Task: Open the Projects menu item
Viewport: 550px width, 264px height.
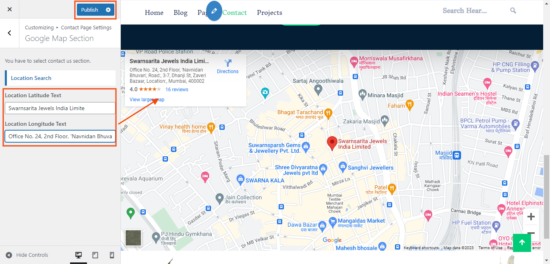Action: click(x=269, y=12)
